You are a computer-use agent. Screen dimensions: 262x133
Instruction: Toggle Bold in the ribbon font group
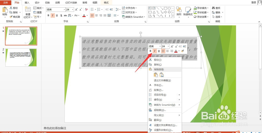tap(48, 16)
